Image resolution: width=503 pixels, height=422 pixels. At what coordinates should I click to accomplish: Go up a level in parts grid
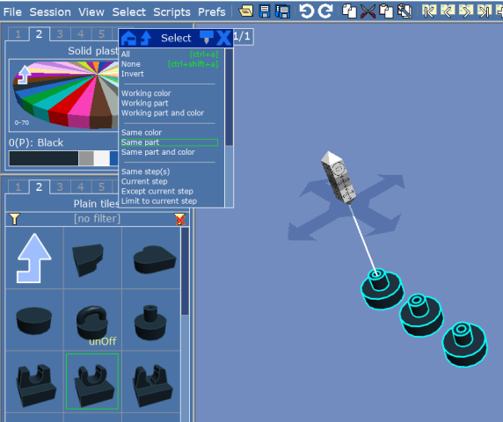[x=34, y=258]
